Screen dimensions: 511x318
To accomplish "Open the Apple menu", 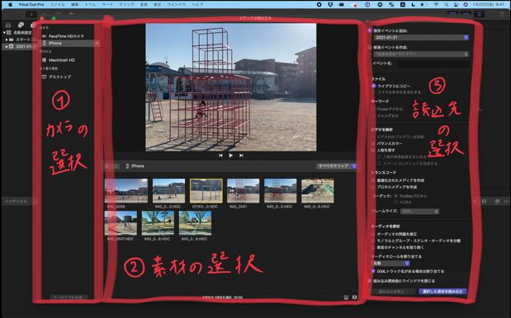I will tap(10, 5).
